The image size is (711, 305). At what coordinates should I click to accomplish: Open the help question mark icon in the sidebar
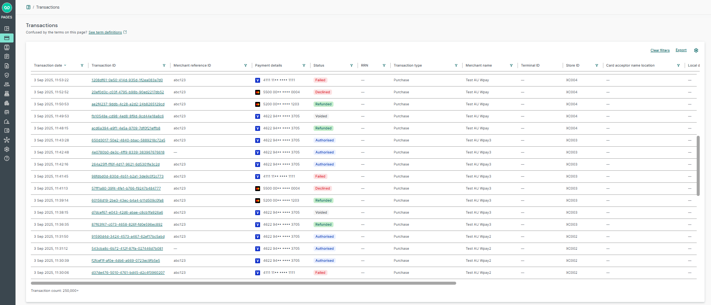[x=7, y=158]
